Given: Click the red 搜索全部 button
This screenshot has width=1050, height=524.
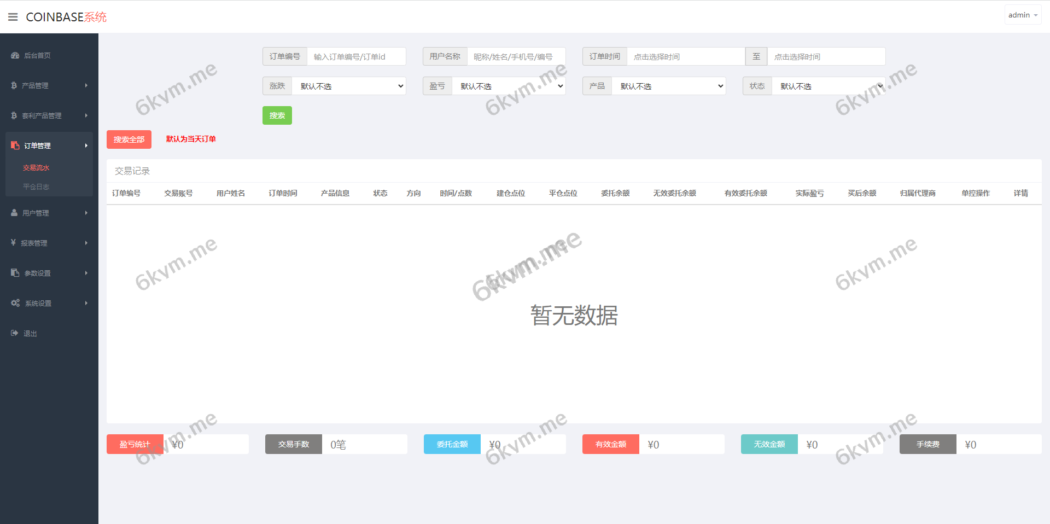Looking at the screenshot, I should (x=129, y=139).
